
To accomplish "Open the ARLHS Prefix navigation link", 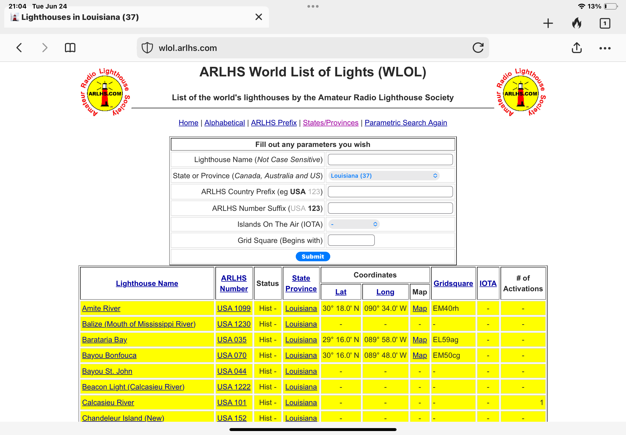I will click(x=274, y=123).
